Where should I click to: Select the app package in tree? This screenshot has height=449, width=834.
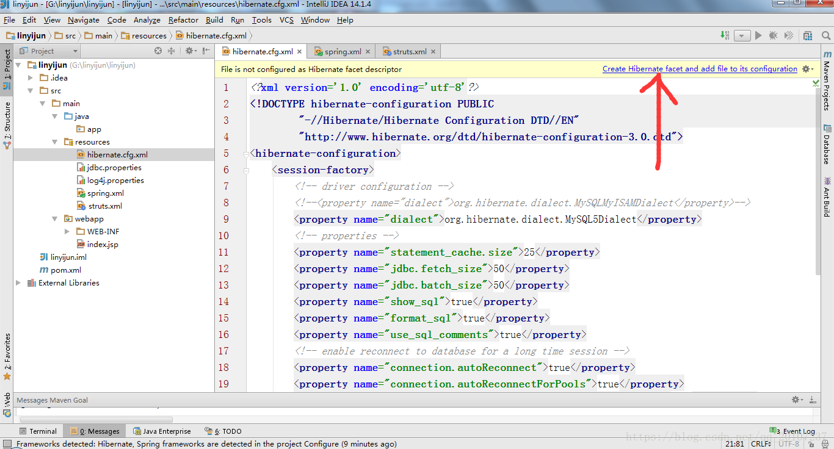pyautogui.click(x=89, y=129)
